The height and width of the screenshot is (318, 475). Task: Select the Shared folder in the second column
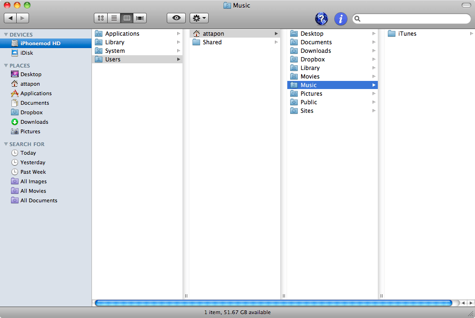point(235,42)
